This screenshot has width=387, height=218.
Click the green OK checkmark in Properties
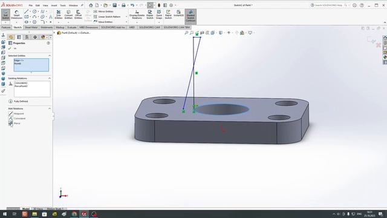point(10,48)
